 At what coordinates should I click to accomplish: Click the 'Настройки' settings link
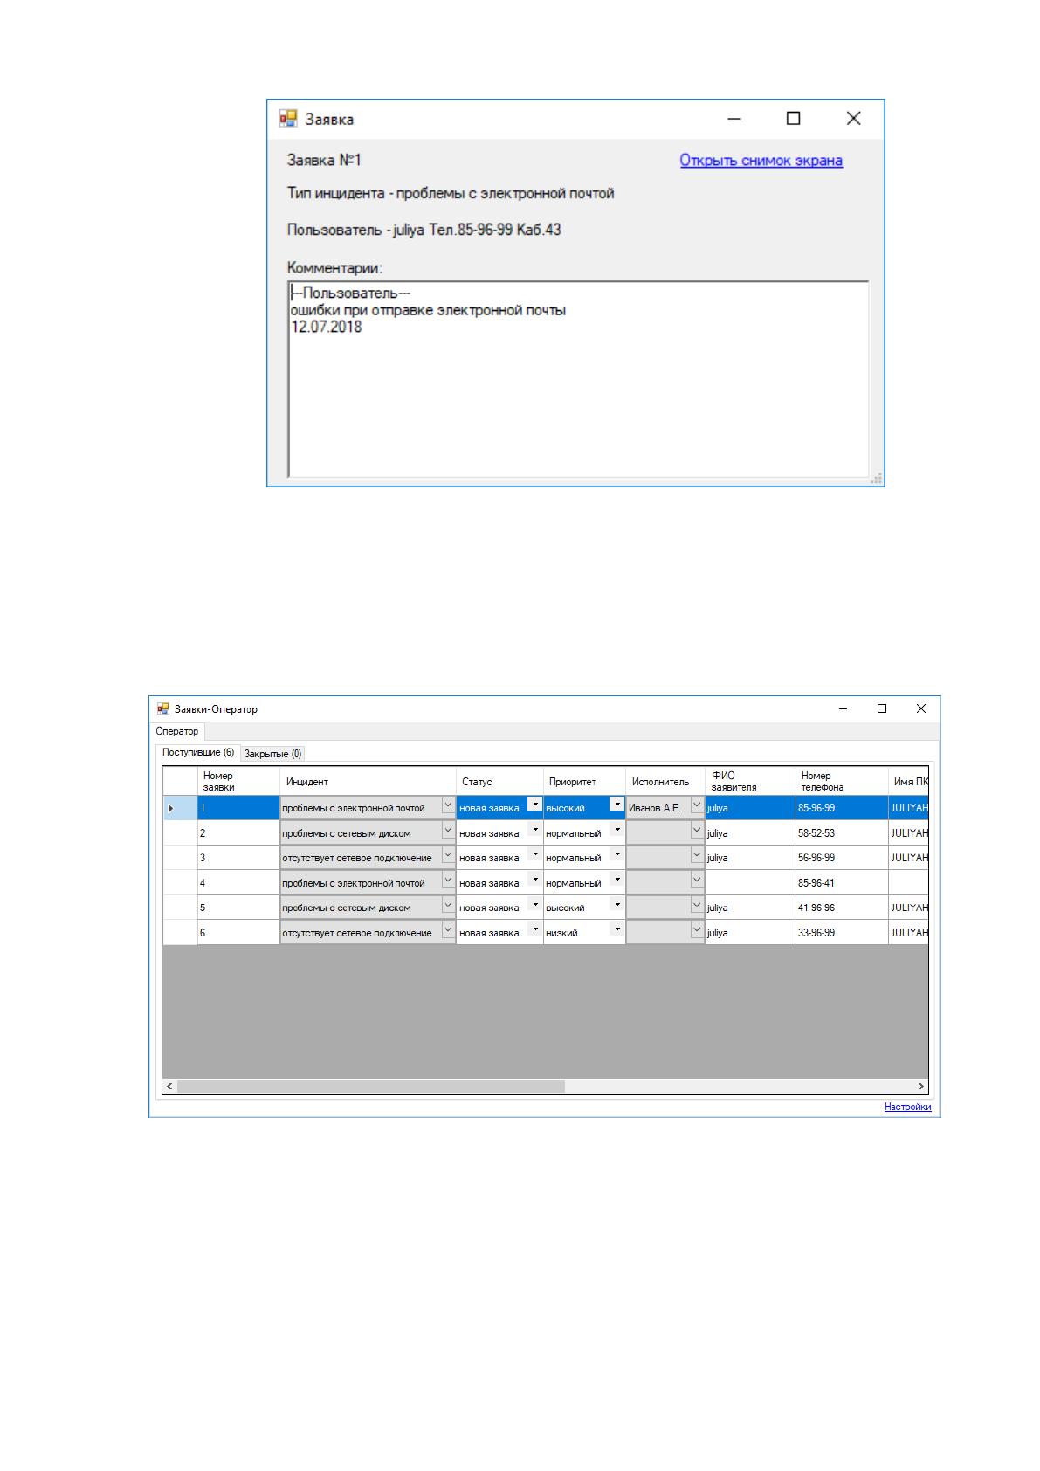907,1107
